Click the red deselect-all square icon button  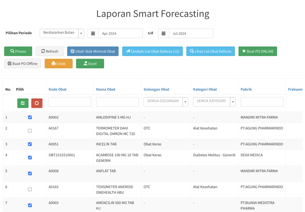(x=37, y=103)
